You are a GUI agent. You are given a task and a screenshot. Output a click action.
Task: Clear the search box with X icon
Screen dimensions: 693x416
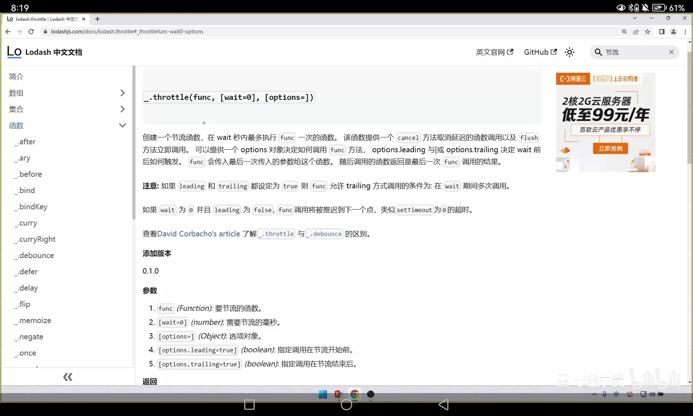(671, 52)
